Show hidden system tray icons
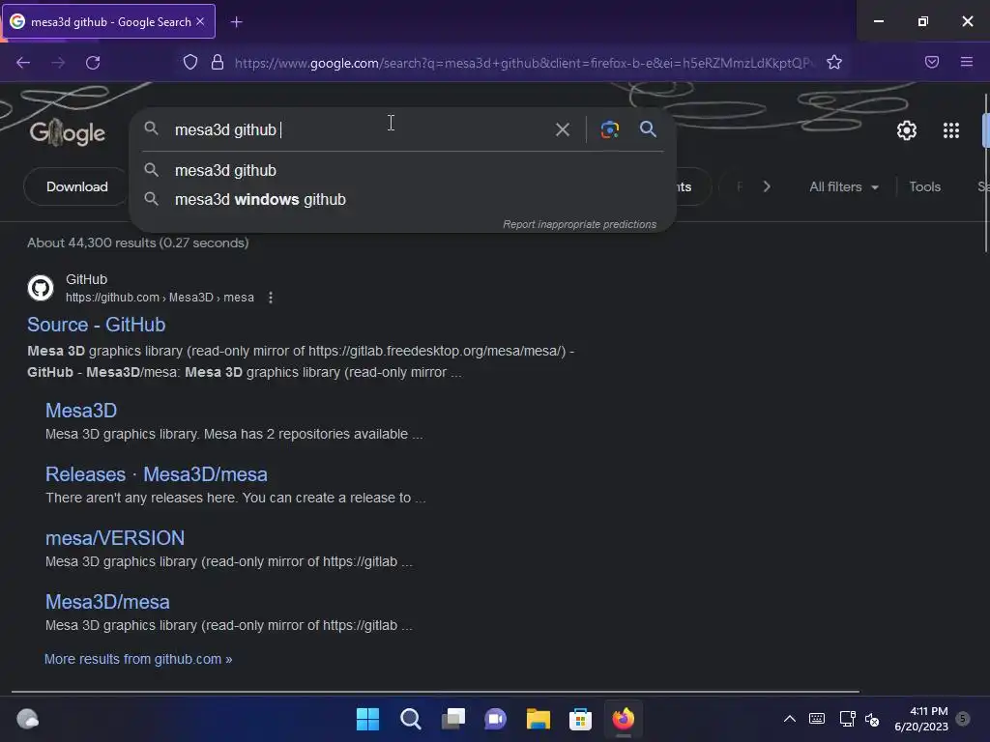This screenshot has height=742, width=990. click(789, 719)
